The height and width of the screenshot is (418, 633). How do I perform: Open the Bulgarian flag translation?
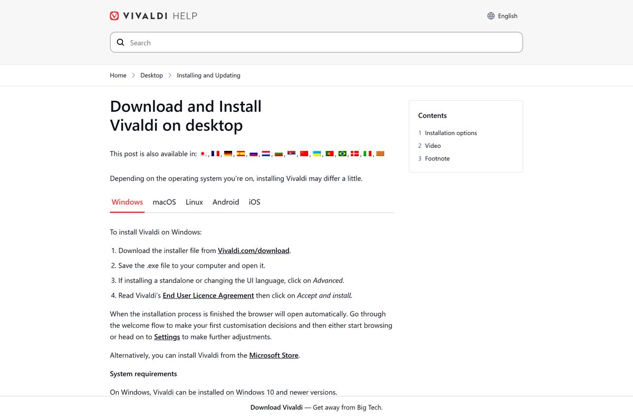pos(279,154)
